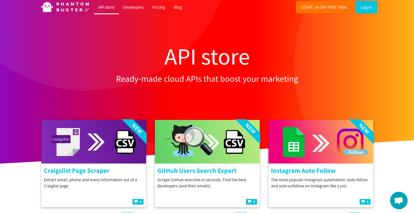Open the Craigslist Page Scraper title link
Screen dimensions: 414x213
77,171
